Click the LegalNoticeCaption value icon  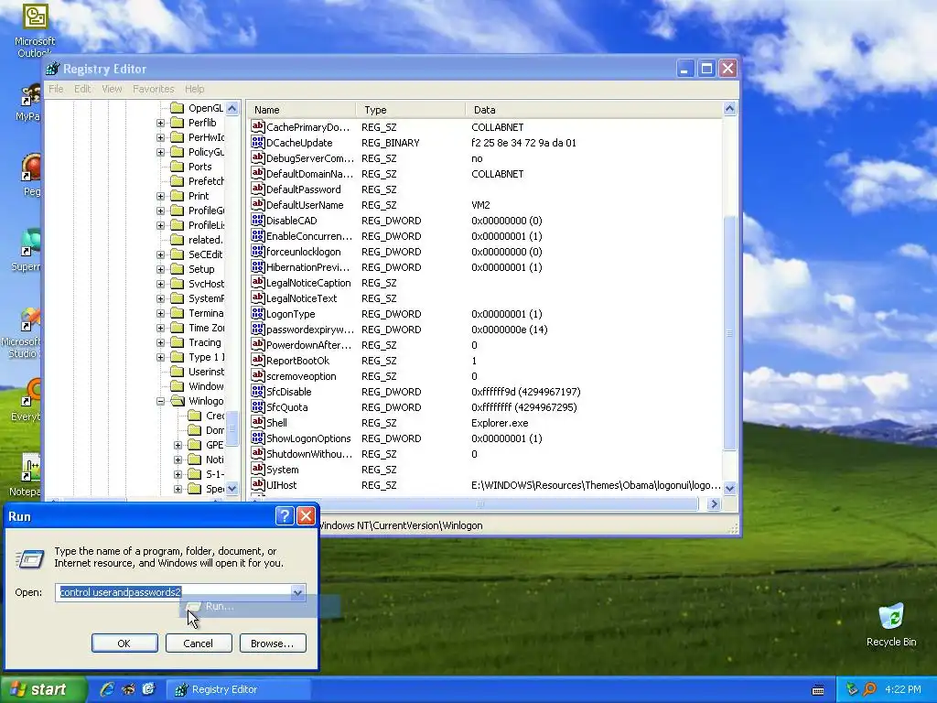(257, 282)
